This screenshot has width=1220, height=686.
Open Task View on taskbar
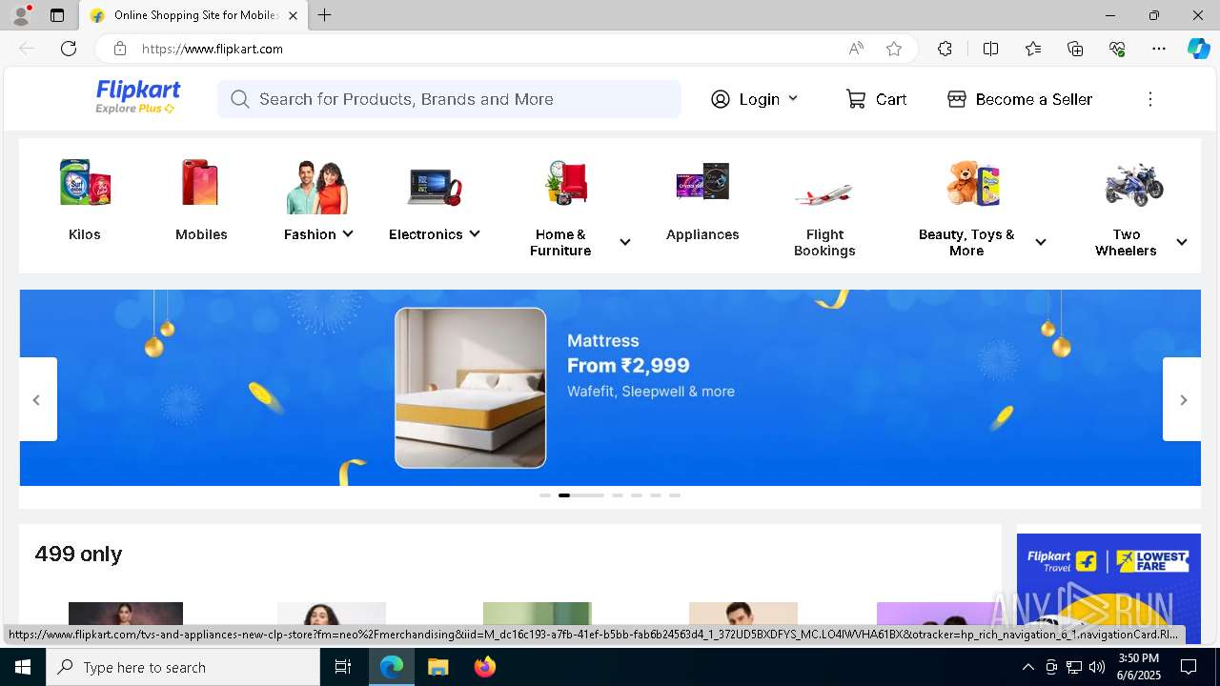343,667
